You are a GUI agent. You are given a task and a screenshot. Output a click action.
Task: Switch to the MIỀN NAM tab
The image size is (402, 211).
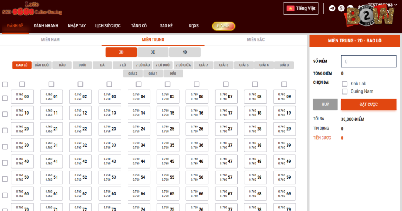50,40
